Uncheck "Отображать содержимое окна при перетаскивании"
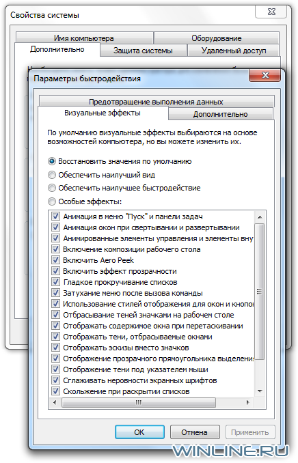Viewport: 298px width, 463px height. [x=55, y=326]
